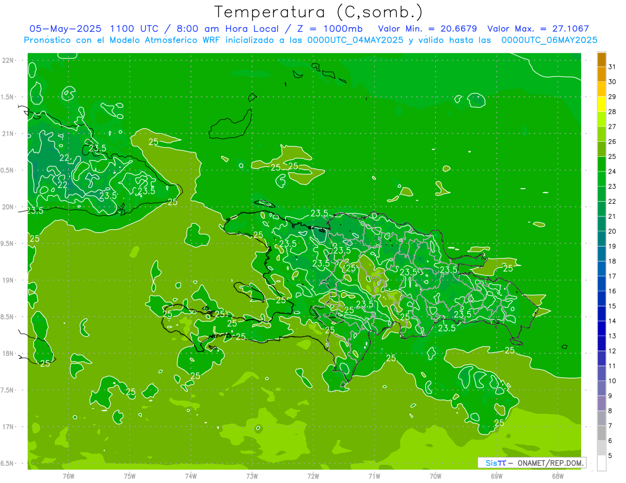This screenshot has width=626, height=483.
Task: Click the color bar scale label 12
Action: click(x=612, y=351)
